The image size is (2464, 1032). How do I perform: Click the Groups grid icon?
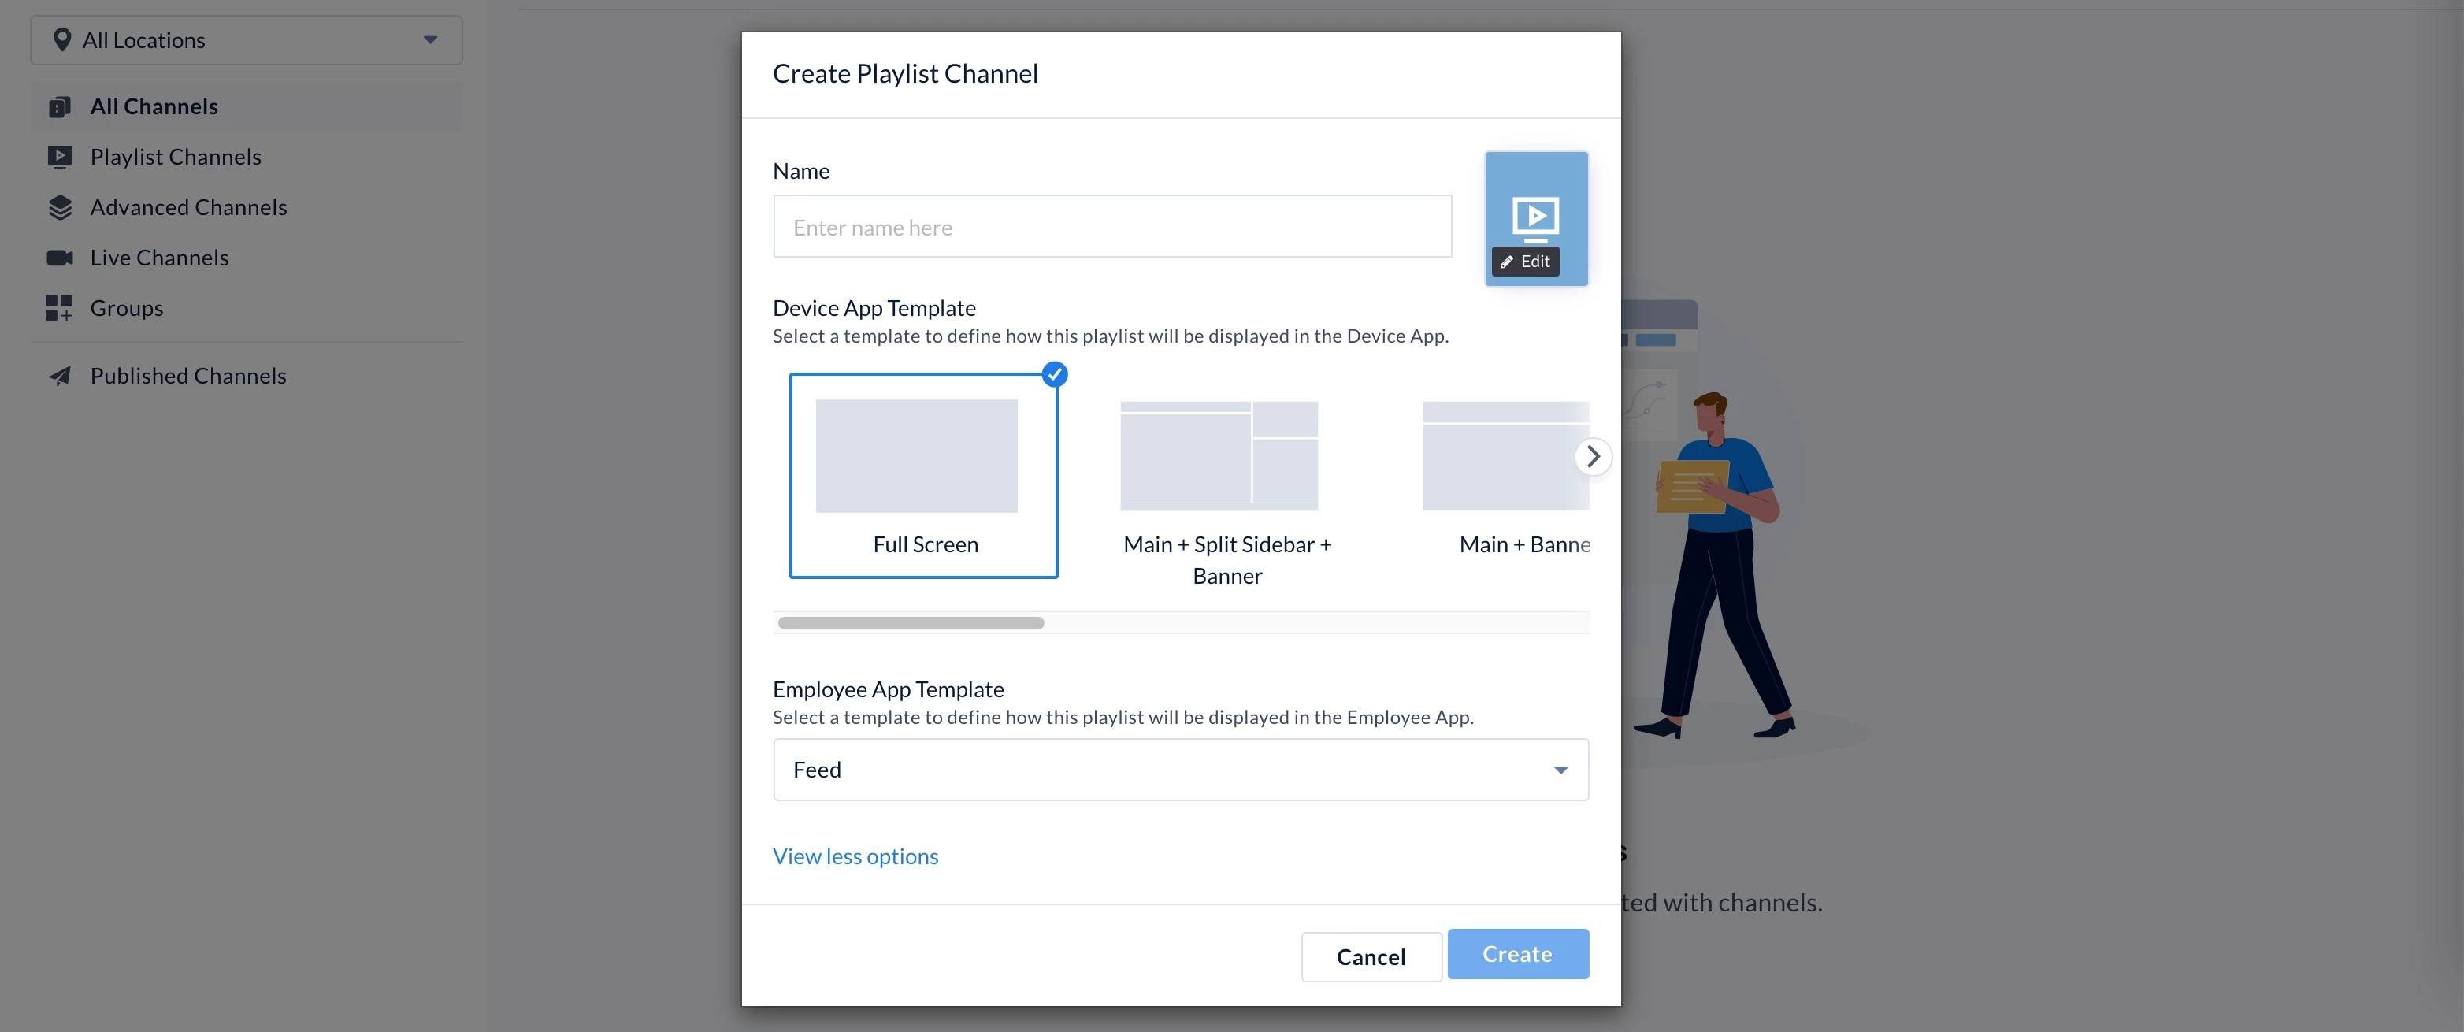pos(59,308)
